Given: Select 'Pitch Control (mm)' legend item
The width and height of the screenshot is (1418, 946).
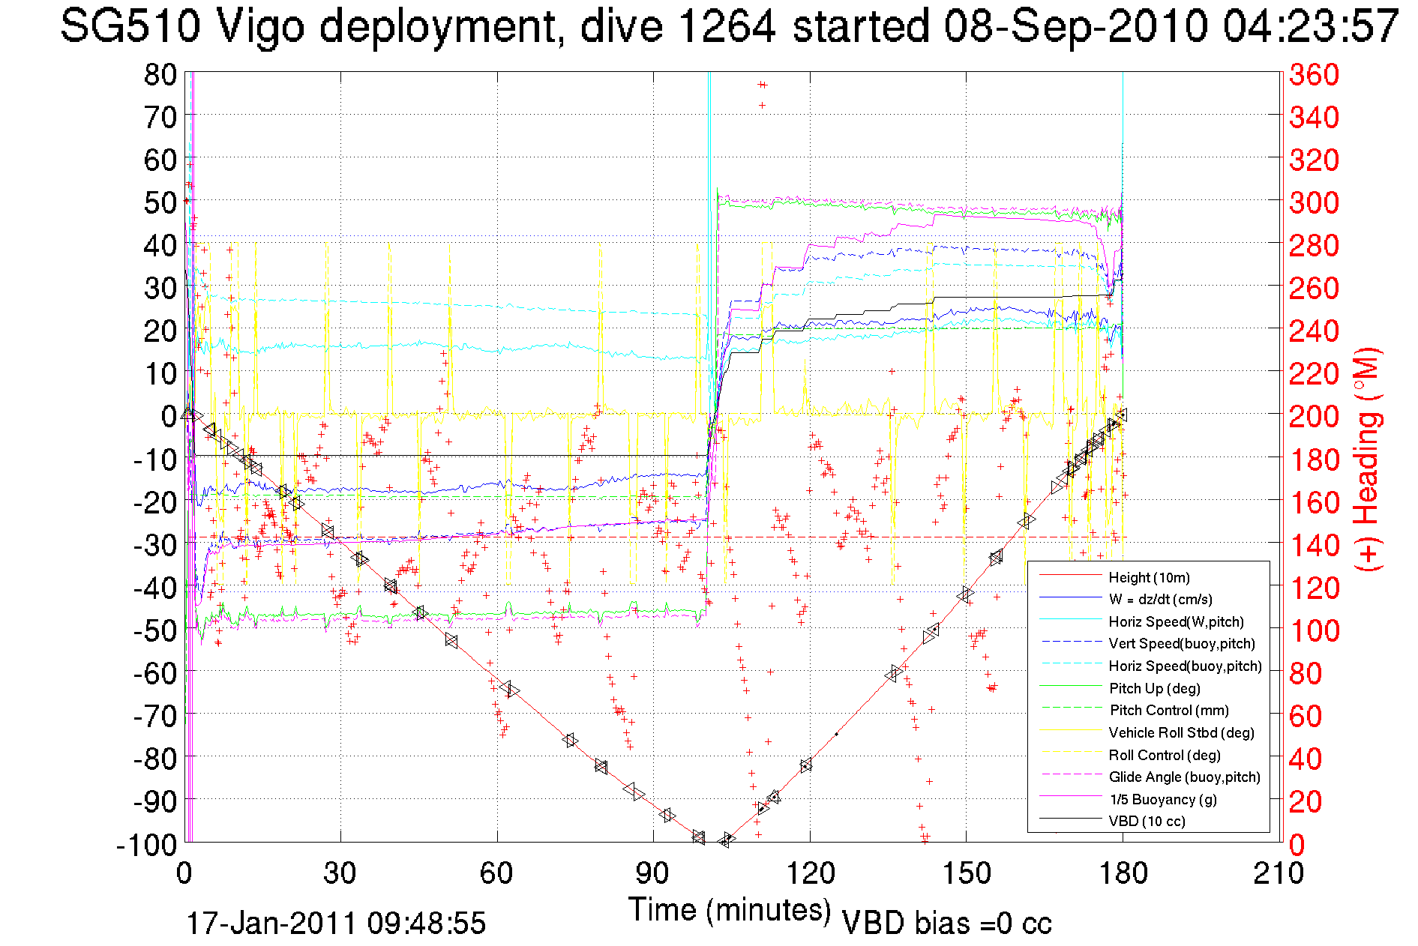Looking at the screenshot, I should coord(1168,710).
